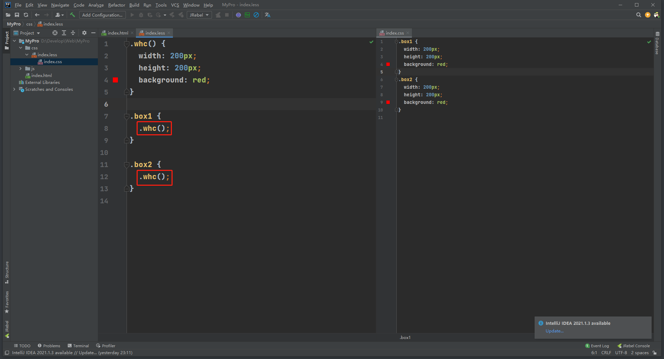Click the green checkmark in index.css editor
The height and width of the screenshot is (359, 664).
click(649, 42)
